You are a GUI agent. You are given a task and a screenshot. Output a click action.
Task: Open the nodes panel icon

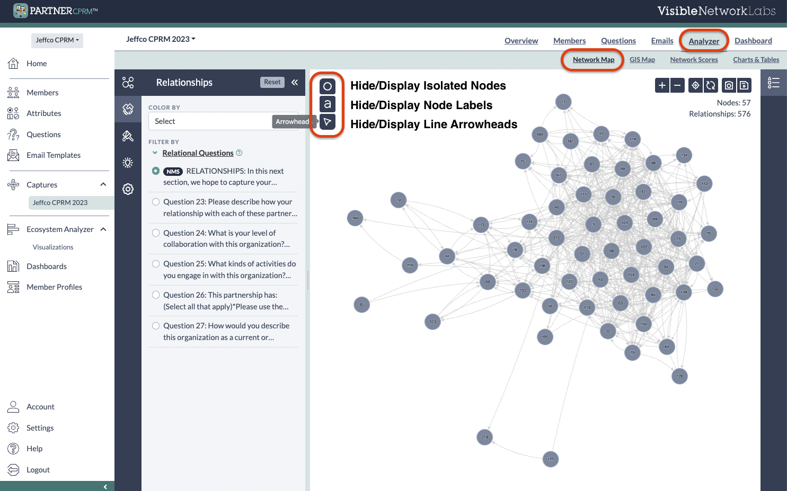click(128, 83)
